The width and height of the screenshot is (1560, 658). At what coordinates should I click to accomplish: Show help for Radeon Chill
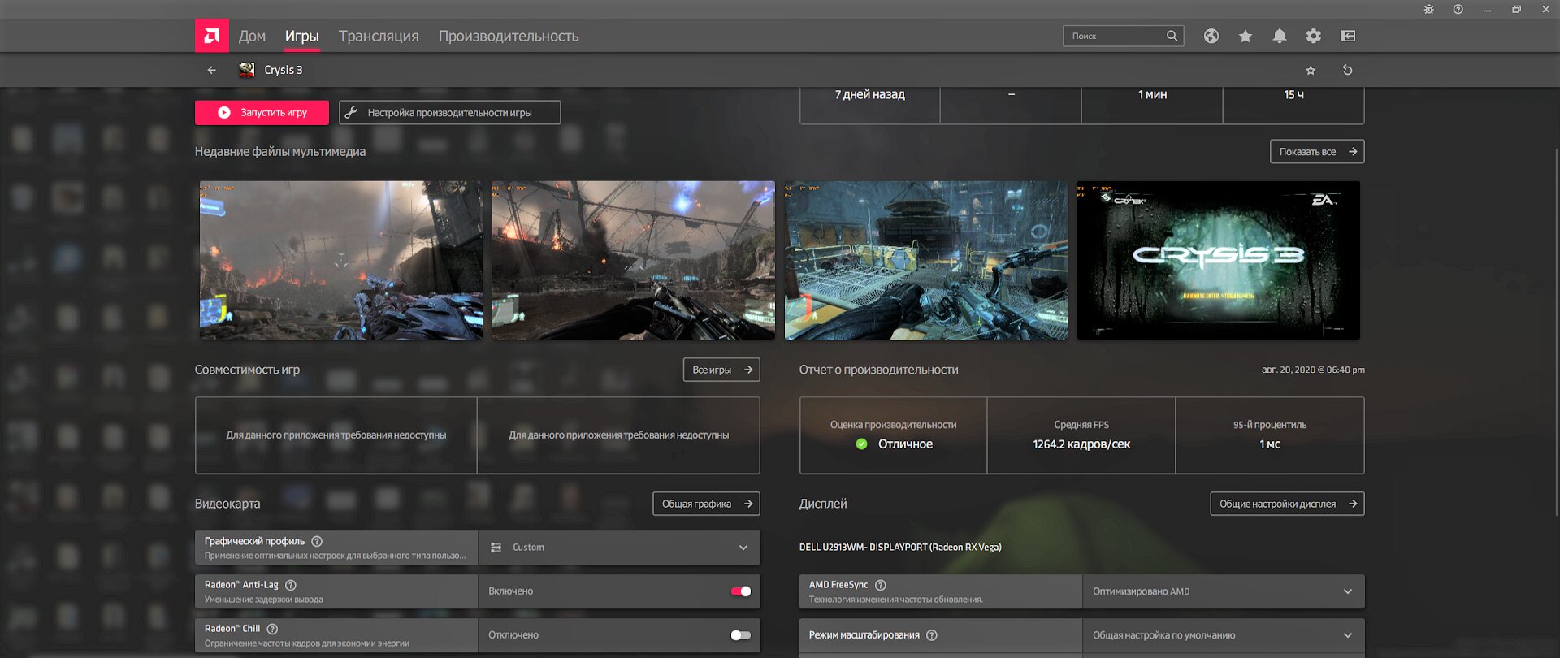[272, 629]
